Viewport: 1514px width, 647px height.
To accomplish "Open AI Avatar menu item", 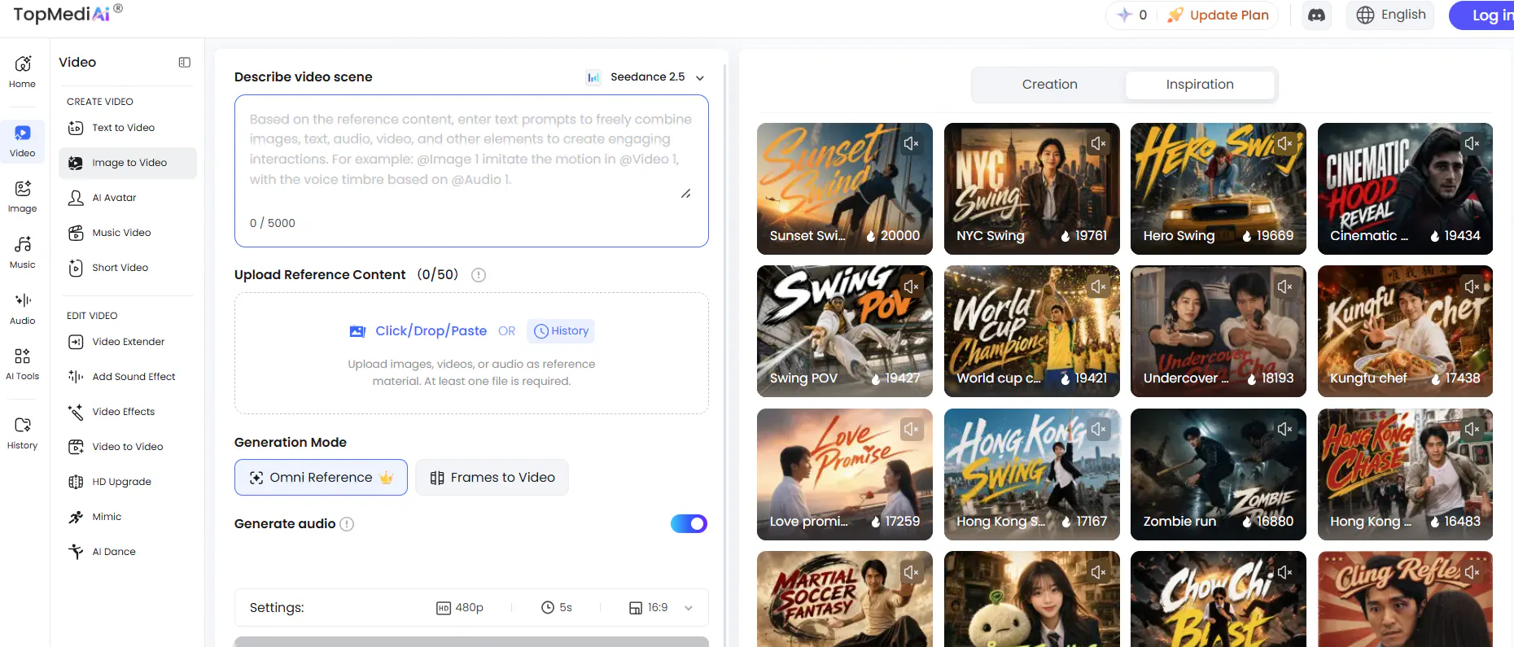I will 128,198.
